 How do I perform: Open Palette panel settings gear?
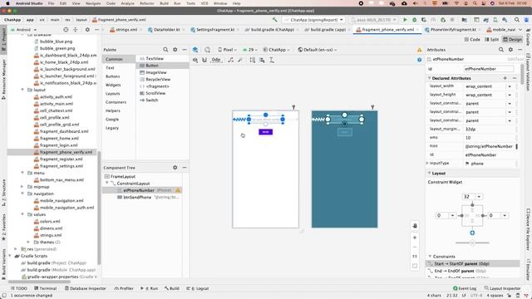175,50
